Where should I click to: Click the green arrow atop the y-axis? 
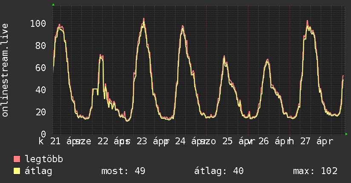(x=53, y=5)
